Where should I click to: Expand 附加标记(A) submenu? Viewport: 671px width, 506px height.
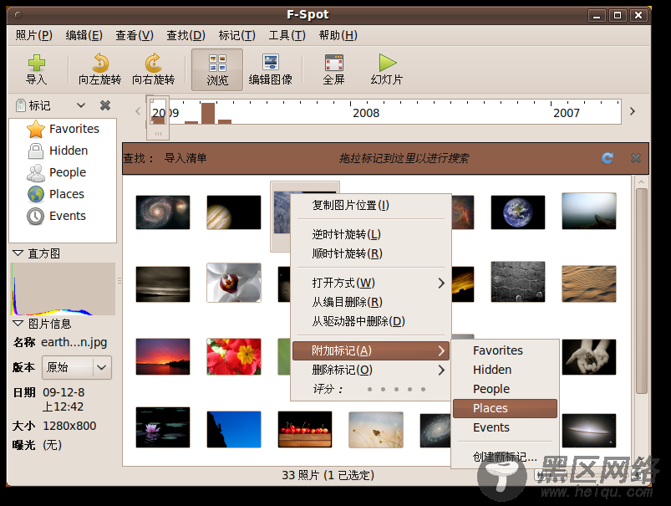[x=370, y=351]
